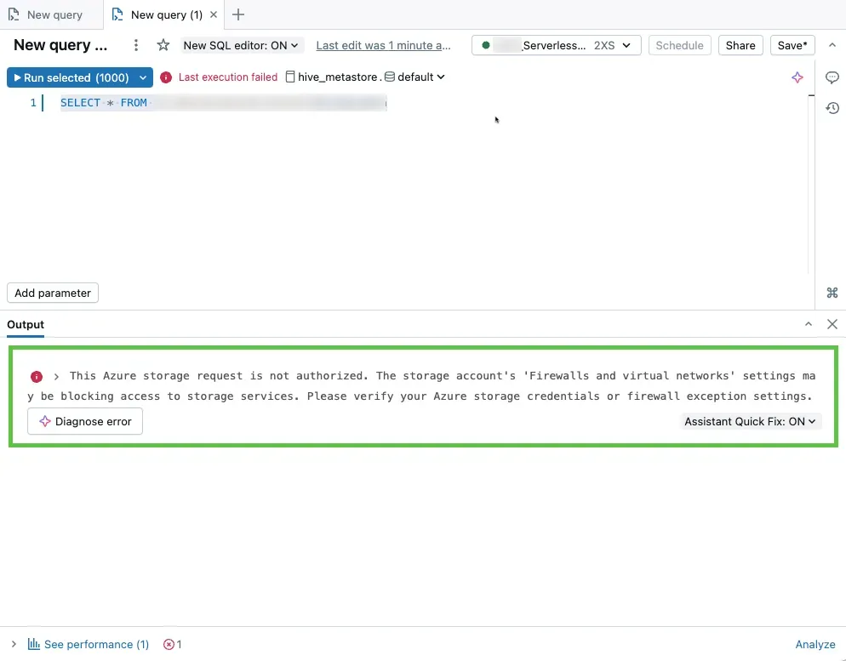Screen dimensions: 846x661
Task: Click the error count indicator showing 1
Action: tap(173, 644)
